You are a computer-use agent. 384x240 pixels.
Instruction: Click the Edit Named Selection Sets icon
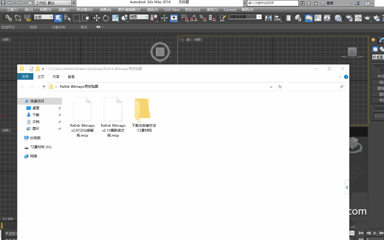pyautogui.click(x=223, y=18)
